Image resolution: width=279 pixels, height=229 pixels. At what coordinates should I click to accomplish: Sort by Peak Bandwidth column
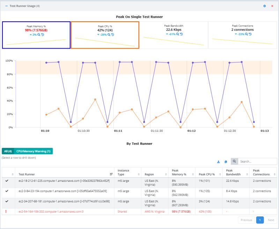(x=247, y=174)
